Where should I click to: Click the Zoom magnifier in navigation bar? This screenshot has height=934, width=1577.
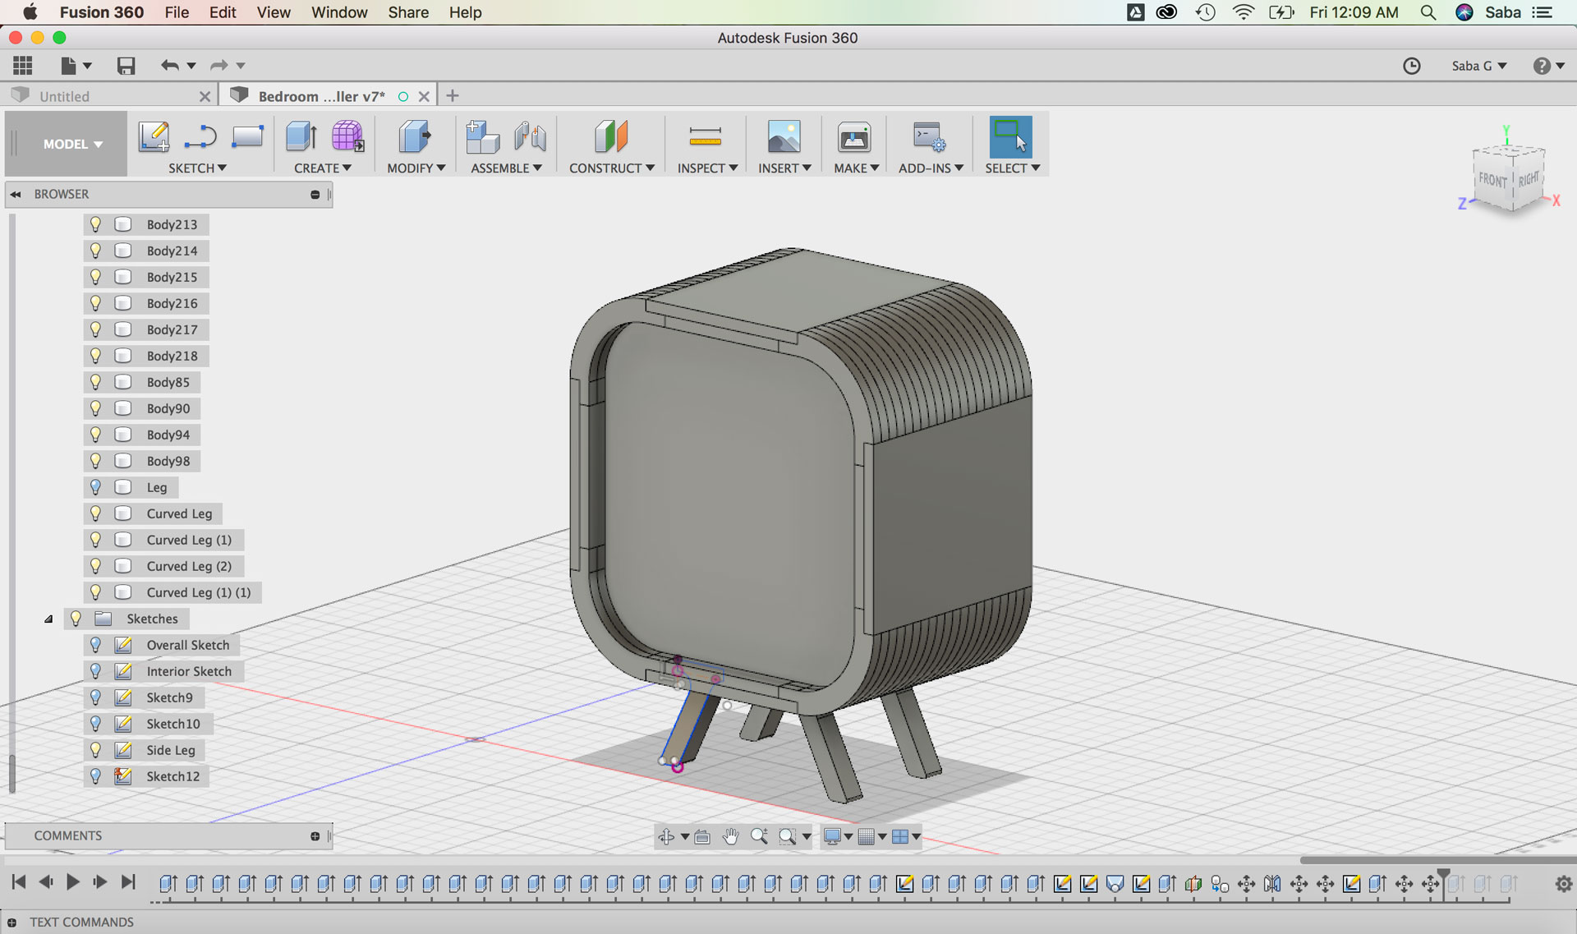coord(759,836)
